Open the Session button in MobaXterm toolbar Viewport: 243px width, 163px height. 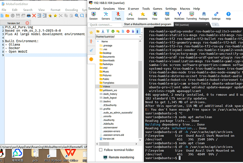(x=93, y=16)
